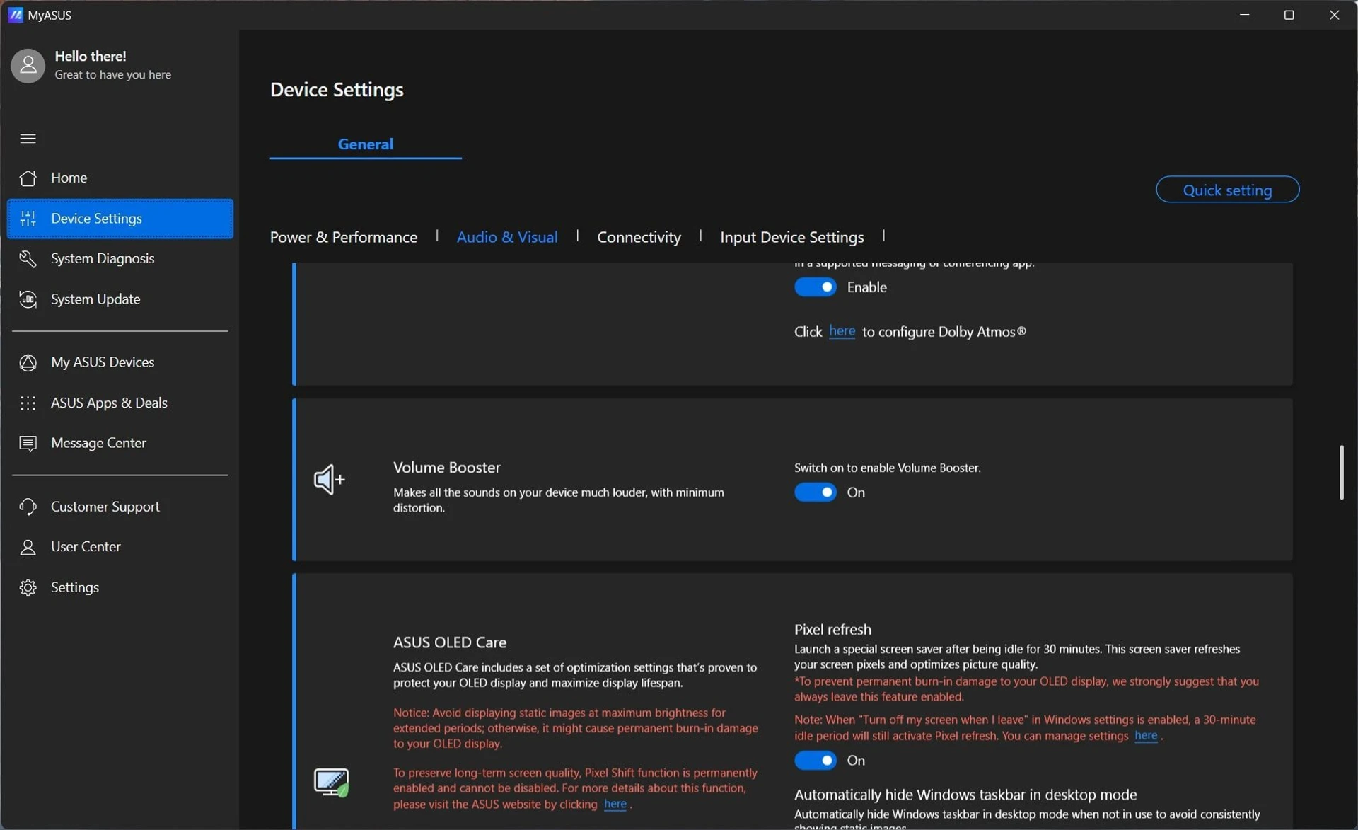Viewport: 1358px width, 830px height.
Task: Open Settings from the sidebar
Action: pos(120,587)
